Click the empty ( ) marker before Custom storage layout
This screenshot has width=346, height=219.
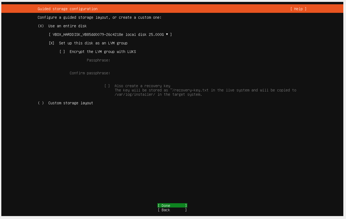point(41,103)
